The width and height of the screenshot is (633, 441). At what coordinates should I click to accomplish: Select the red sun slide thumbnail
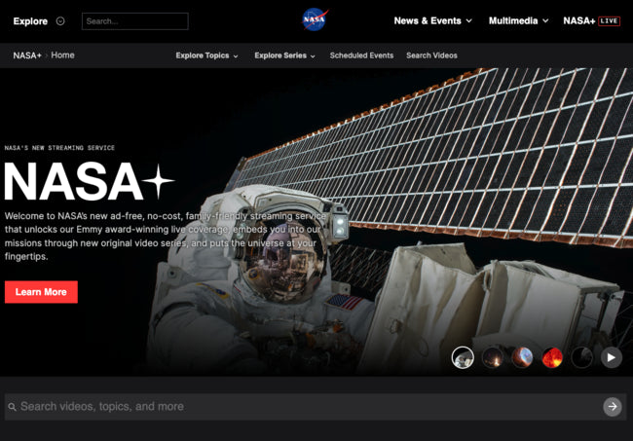552,357
